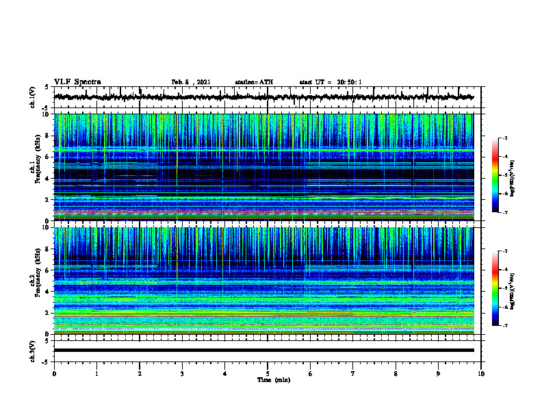Click the 'start UT = 20:50: 1' text
542x419 pixels.
click(331, 82)
